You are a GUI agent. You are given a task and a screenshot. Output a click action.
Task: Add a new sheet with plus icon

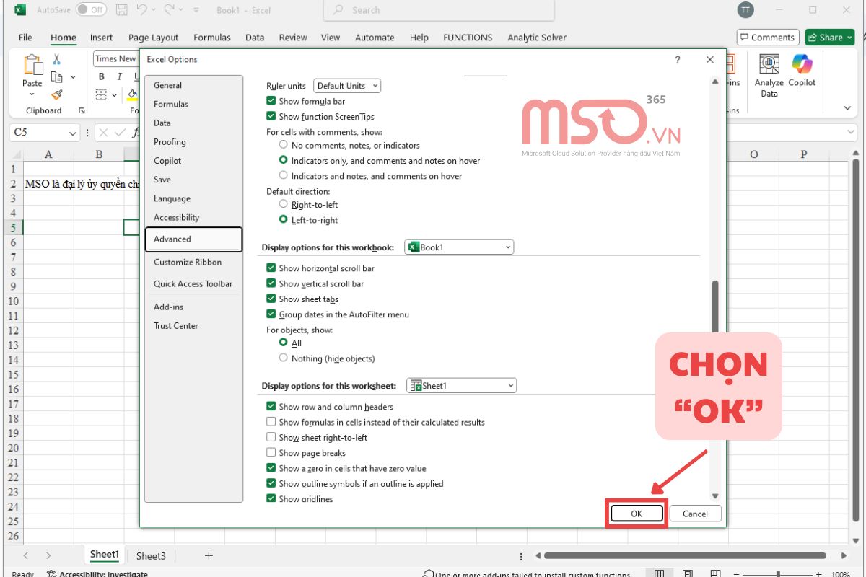[x=209, y=555]
